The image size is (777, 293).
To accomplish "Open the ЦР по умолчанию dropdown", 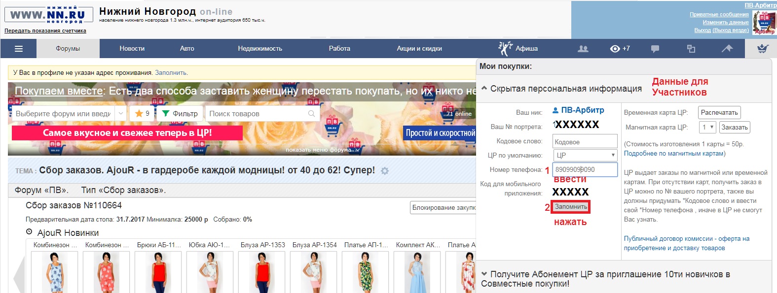I will point(585,155).
